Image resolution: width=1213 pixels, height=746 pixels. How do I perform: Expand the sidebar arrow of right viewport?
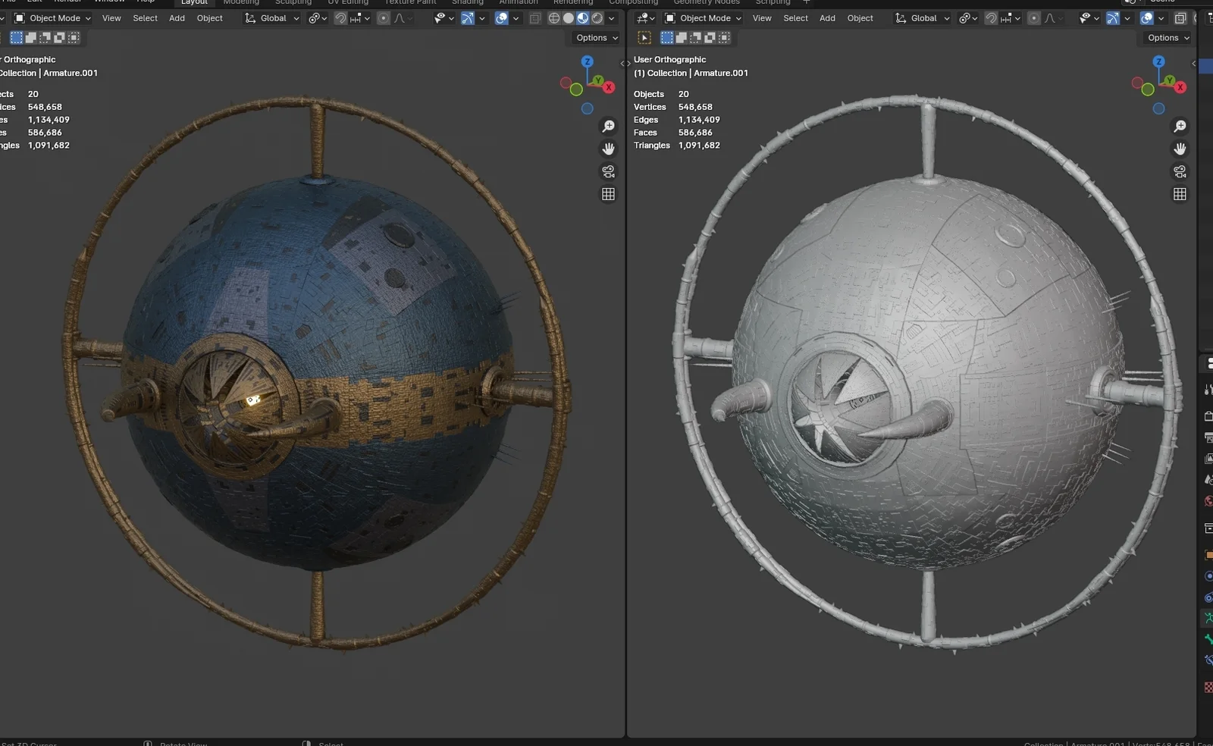[1194, 64]
